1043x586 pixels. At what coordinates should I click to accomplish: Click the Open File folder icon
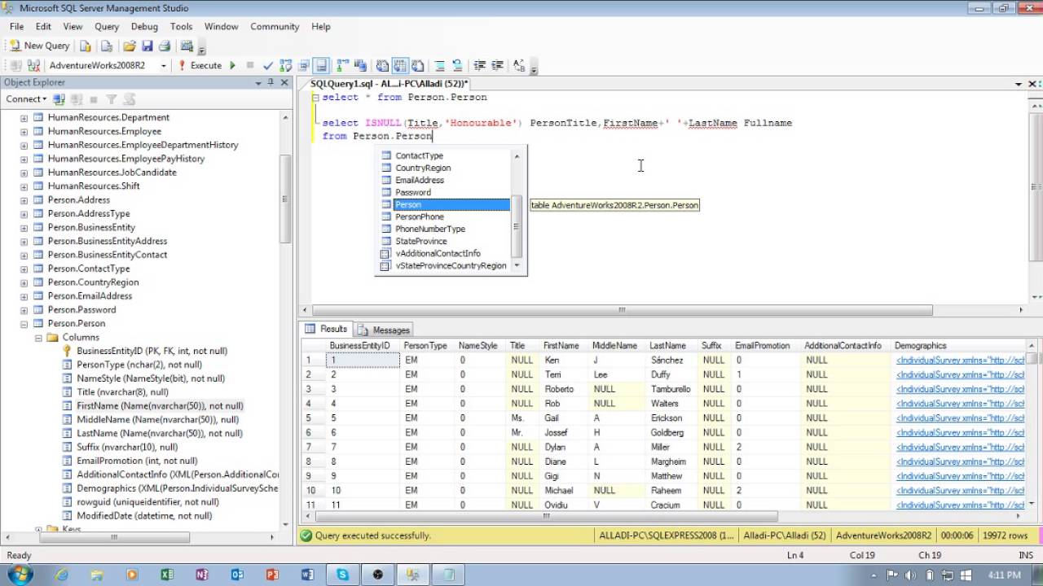(x=130, y=46)
